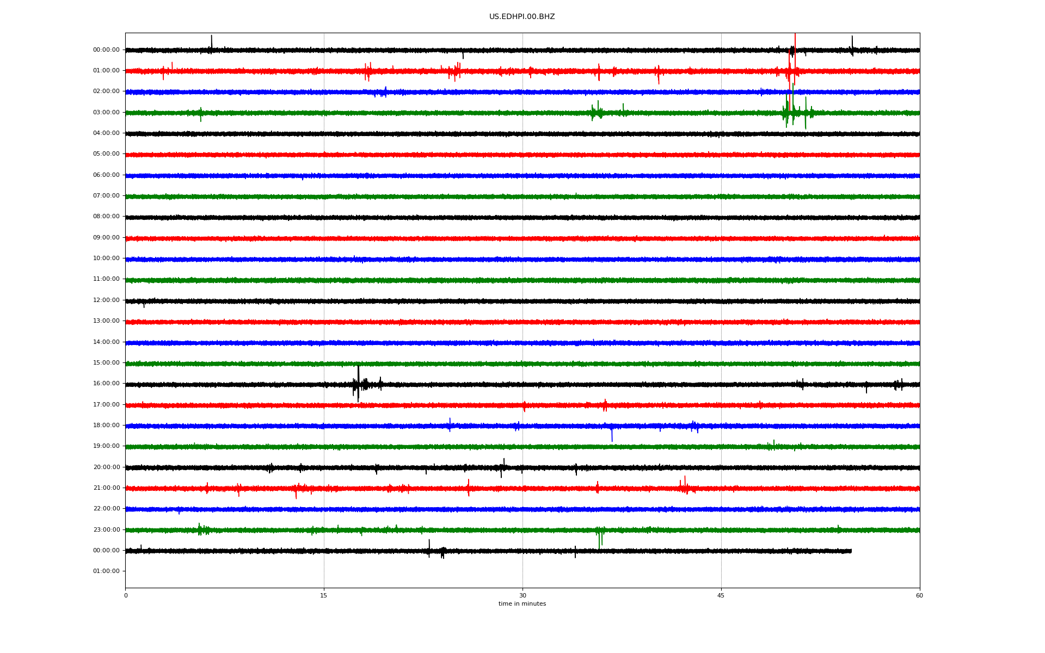Click the blue downward spike on the 18:00:00 trace

coord(612,435)
